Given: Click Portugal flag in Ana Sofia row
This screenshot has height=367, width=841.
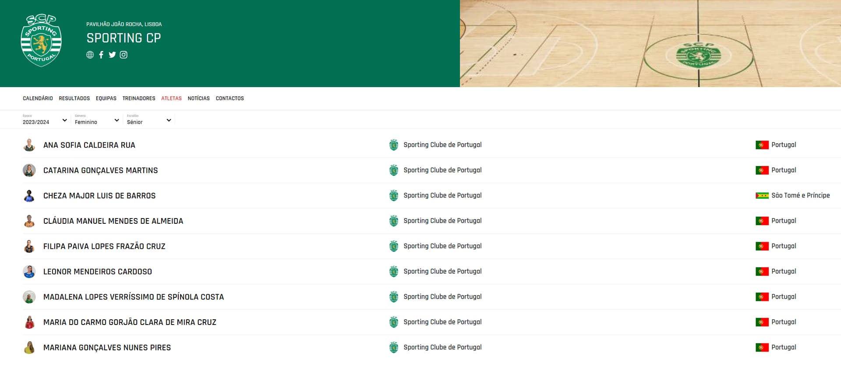Looking at the screenshot, I should [x=762, y=145].
